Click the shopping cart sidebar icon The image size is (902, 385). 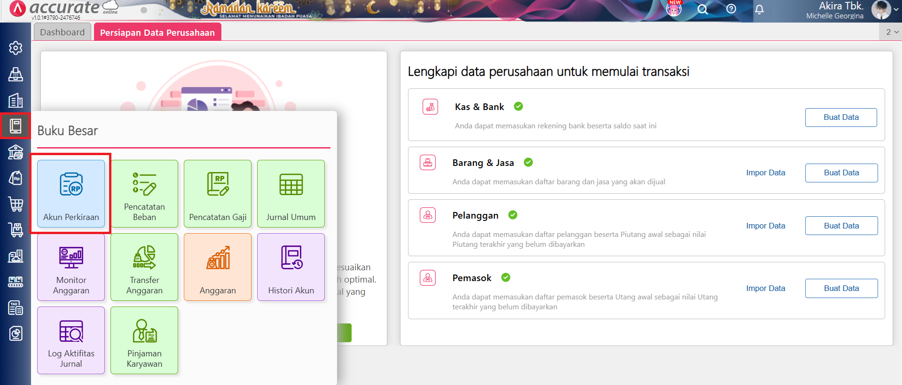tap(16, 204)
